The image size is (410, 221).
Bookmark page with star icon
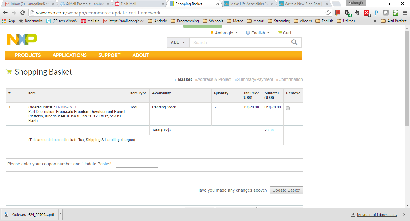click(328, 13)
